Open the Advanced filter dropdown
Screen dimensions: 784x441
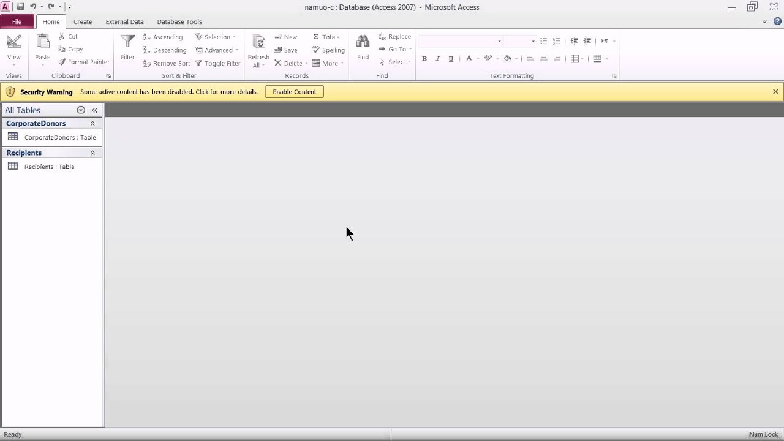(216, 50)
